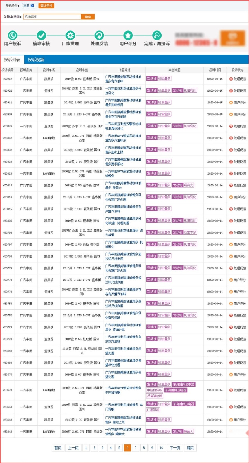The height and width of the screenshot is (463, 249).
Task: Click the 厂家受理 gear step icon
Action: (70, 35)
